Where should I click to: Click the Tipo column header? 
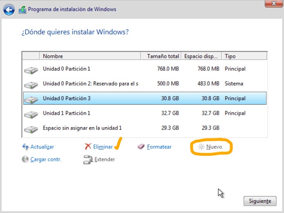pos(244,56)
